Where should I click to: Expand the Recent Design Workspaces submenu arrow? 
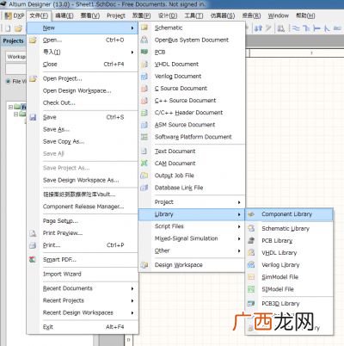(132, 312)
